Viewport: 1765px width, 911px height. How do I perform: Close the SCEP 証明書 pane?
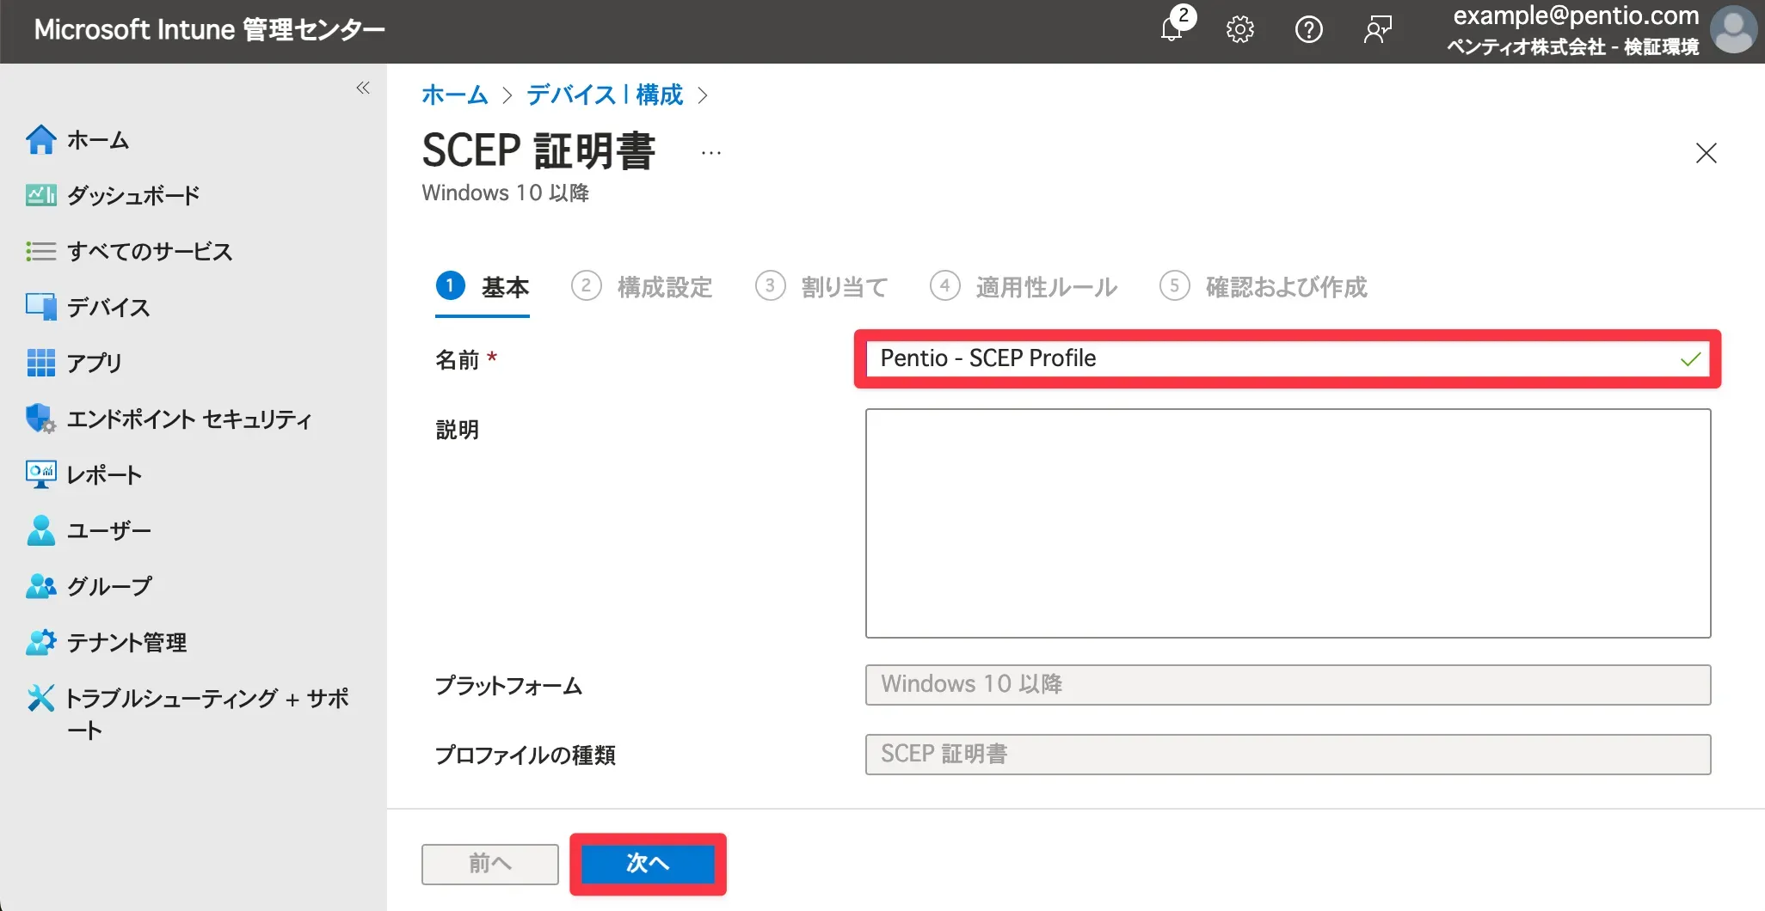[x=1706, y=153]
